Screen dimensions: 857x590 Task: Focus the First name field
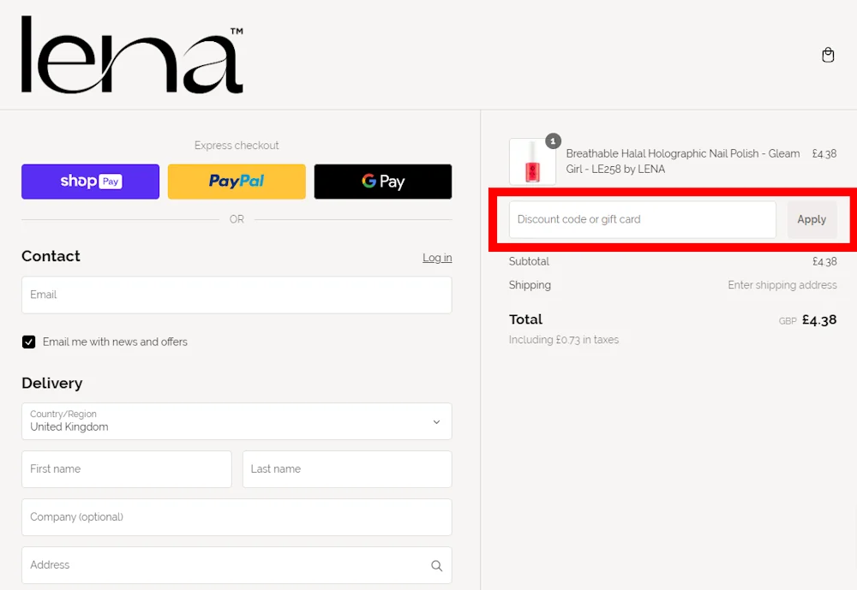(x=126, y=469)
